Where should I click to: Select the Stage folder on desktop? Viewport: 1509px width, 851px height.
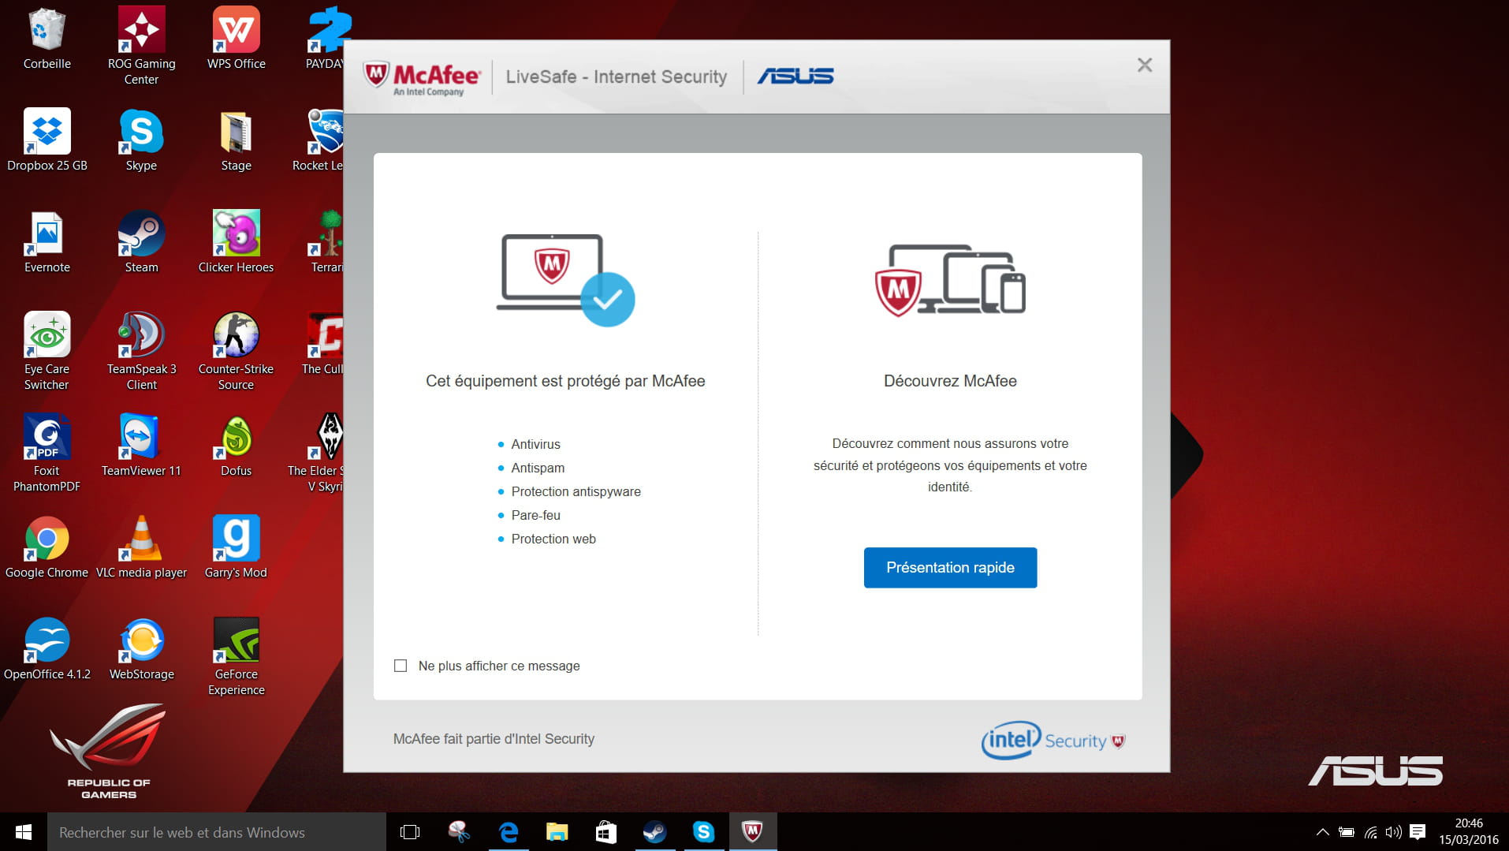(x=237, y=140)
